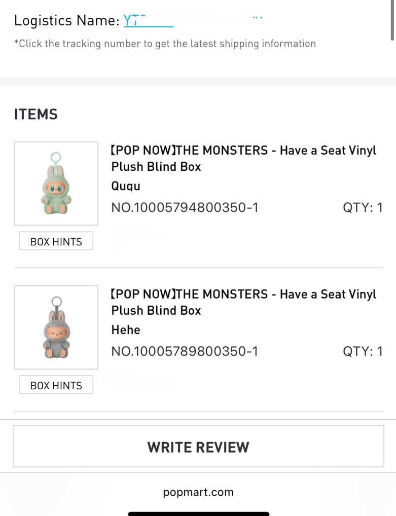Viewport: 396px width, 516px height.
Task: Open BOX HINTS for the Ququ item
Action: click(56, 241)
